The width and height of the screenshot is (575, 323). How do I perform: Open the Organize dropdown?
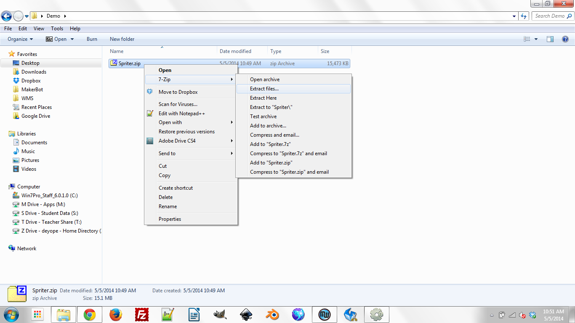pyautogui.click(x=20, y=39)
